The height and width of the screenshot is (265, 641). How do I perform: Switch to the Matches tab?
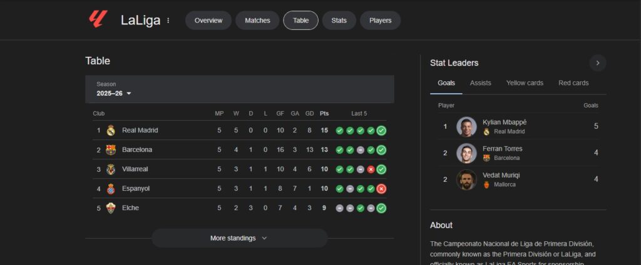[257, 21]
